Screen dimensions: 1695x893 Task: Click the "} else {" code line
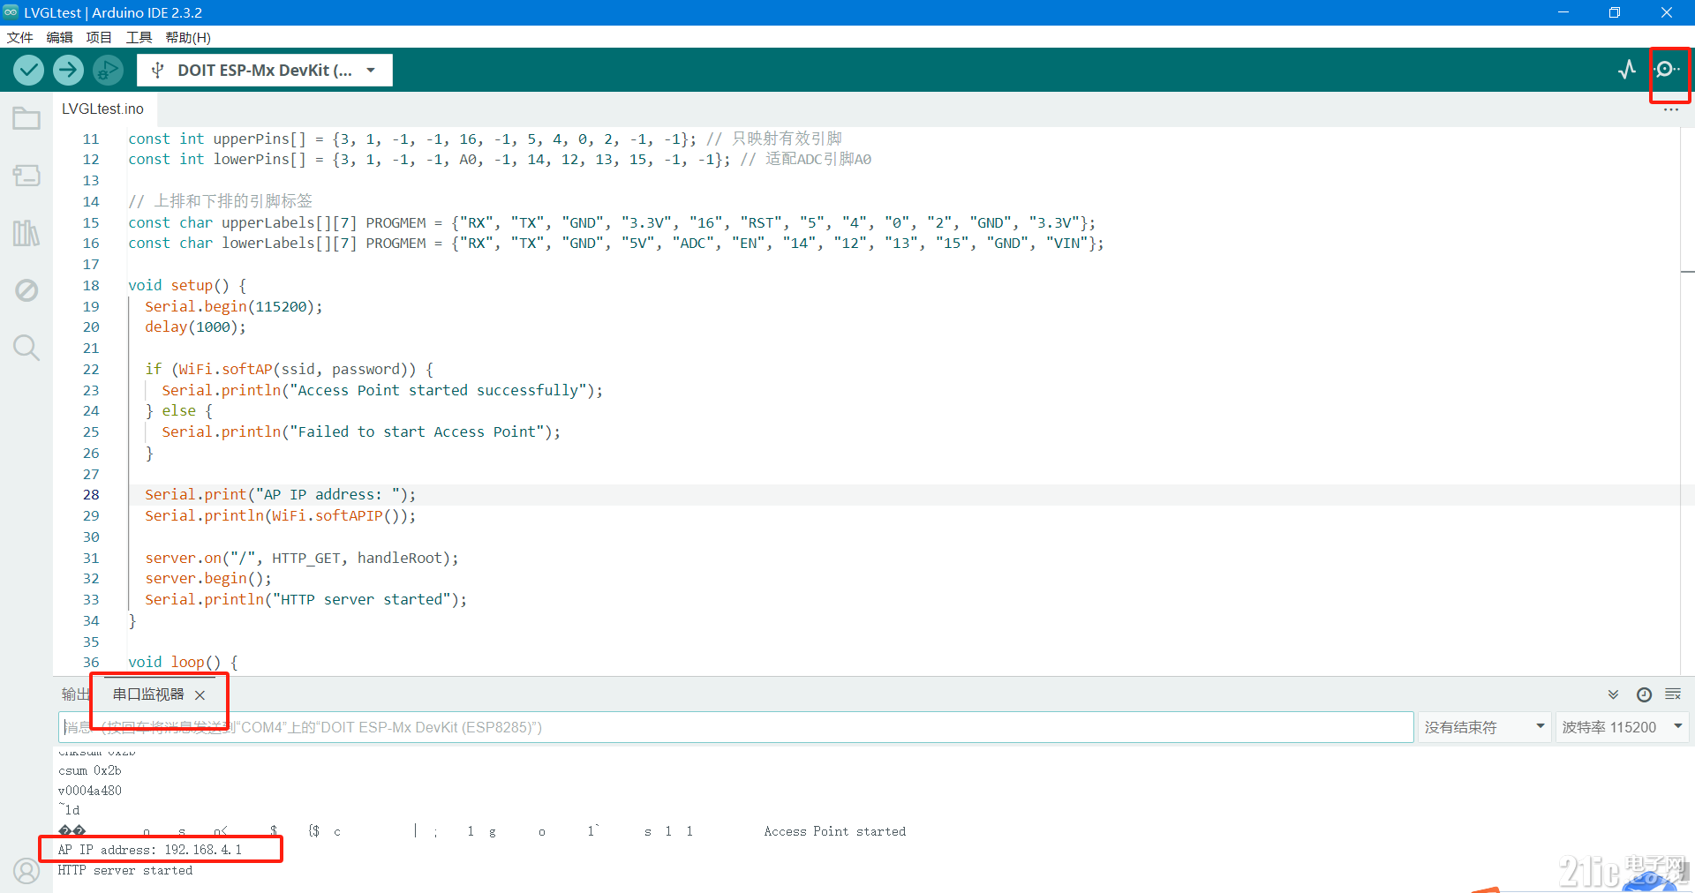tap(179, 411)
